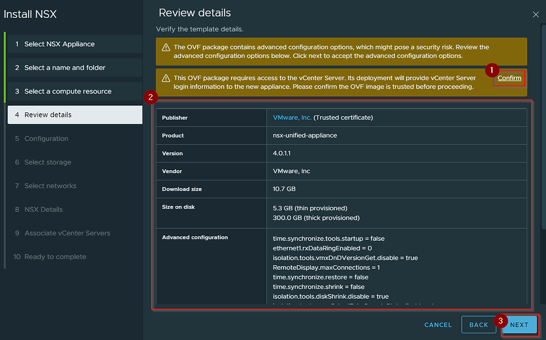This screenshot has height=340, width=546.
Task: Click ethernet1.rxDataRingEnabled = 0 line
Action: [322, 248]
